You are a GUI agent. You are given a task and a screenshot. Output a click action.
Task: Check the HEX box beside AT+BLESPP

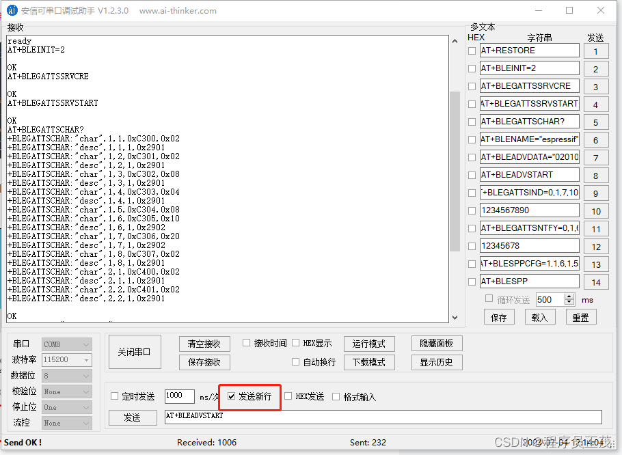(x=472, y=281)
